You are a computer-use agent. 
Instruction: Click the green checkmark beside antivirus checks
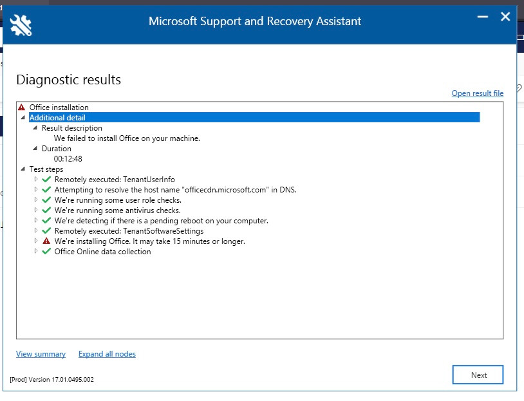tap(46, 210)
